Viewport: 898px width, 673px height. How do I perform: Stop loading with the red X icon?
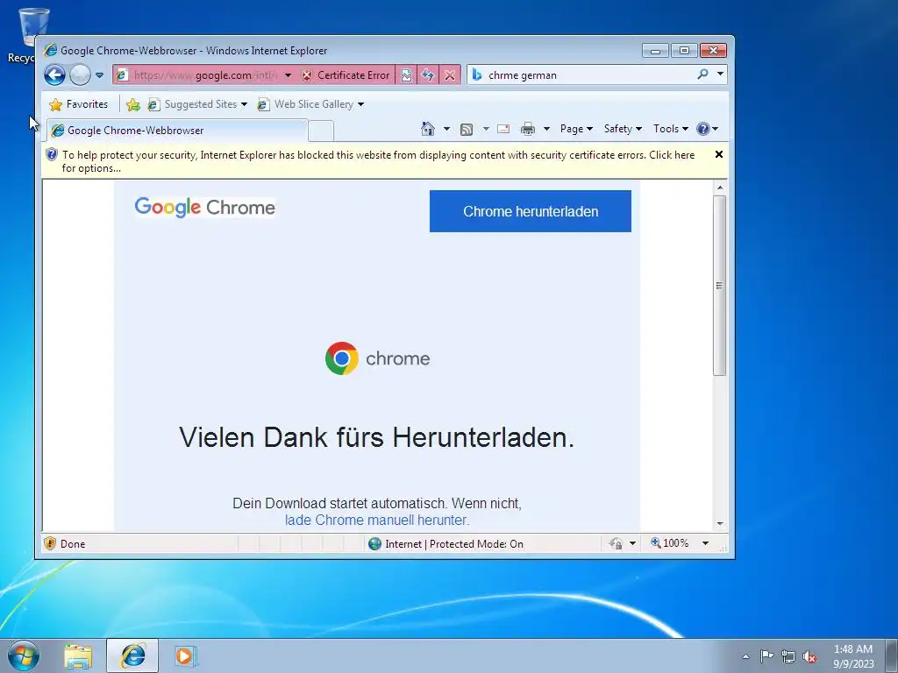pos(450,75)
